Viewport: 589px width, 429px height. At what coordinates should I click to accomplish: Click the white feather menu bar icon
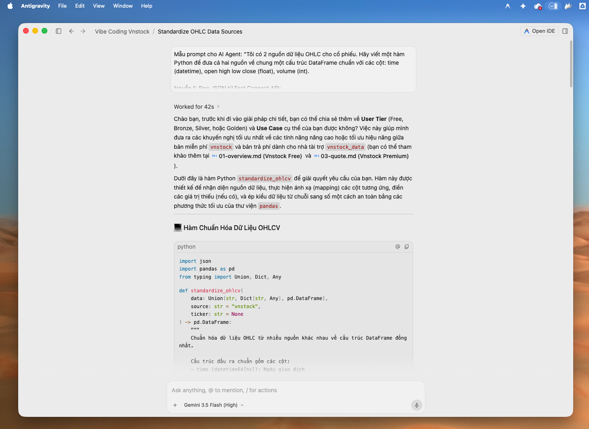point(568,6)
